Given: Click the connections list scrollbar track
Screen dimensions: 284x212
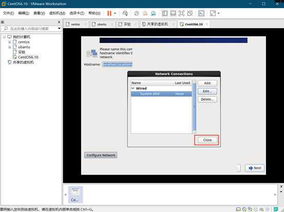Looking at the screenshot, I should click(x=194, y=107).
